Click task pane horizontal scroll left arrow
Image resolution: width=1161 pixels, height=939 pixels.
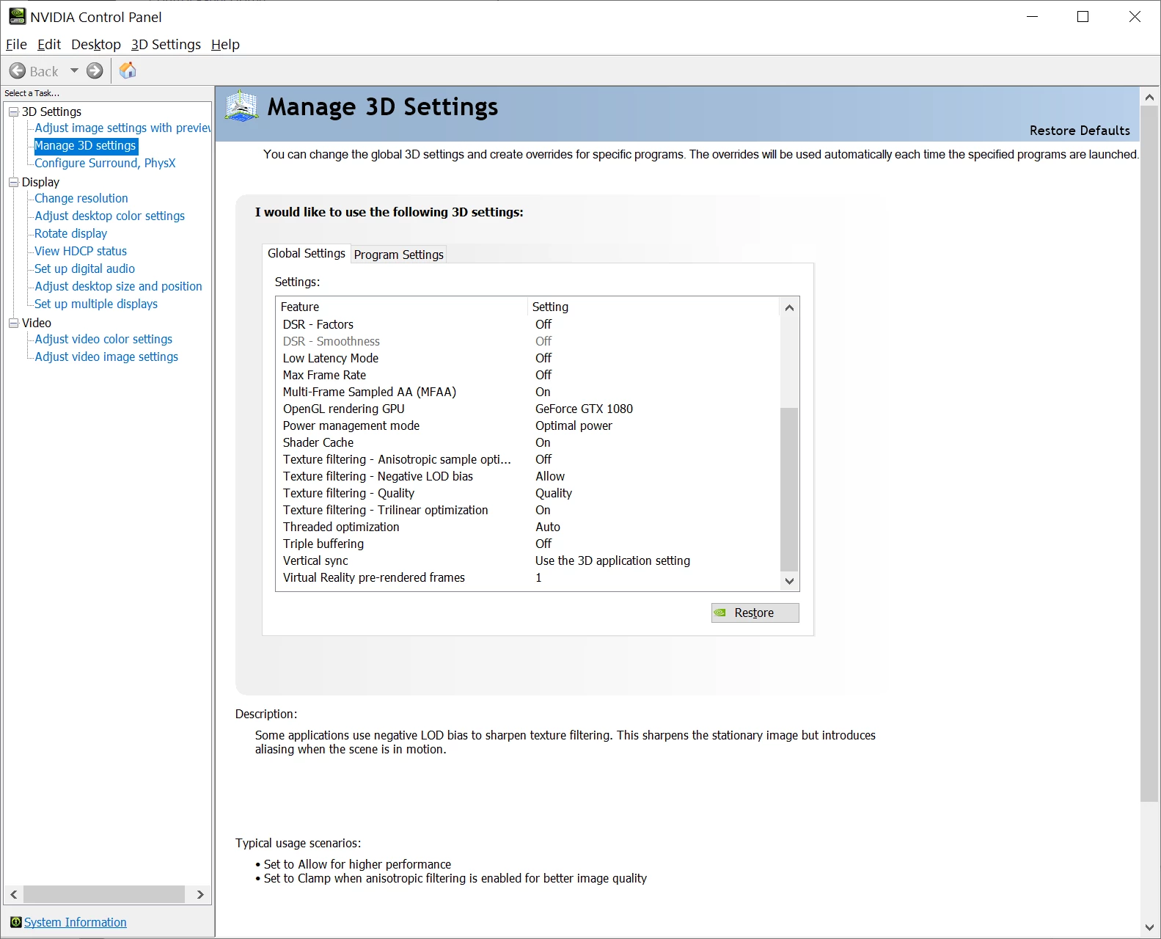pos(13,894)
